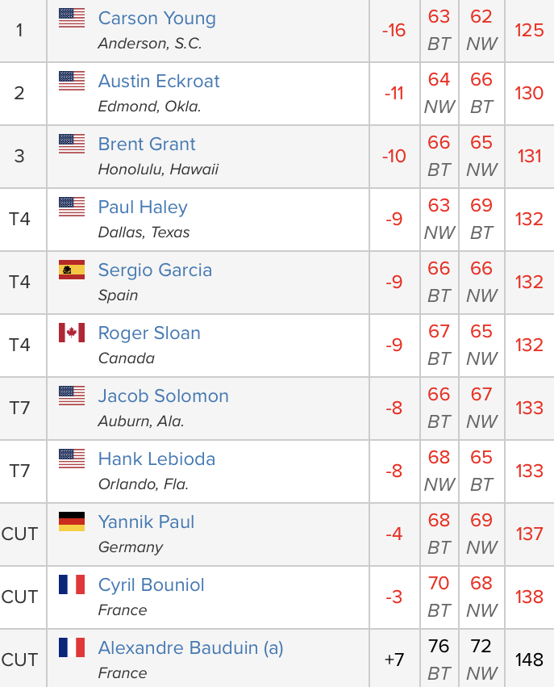Click the US flag beside Austin Eckroat
This screenshot has width=554, height=687.
point(72,81)
